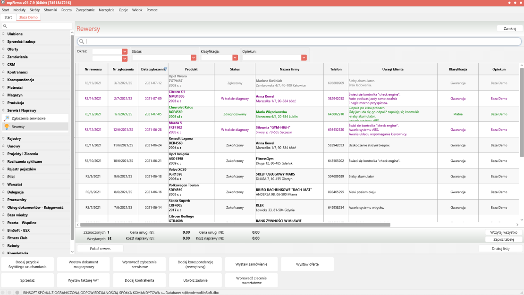
Task: Switch to the Baza Demo tab
Action: (28, 17)
